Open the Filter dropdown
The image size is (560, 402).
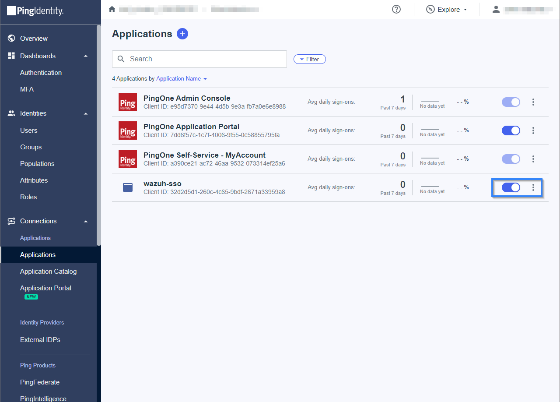[310, 59]
